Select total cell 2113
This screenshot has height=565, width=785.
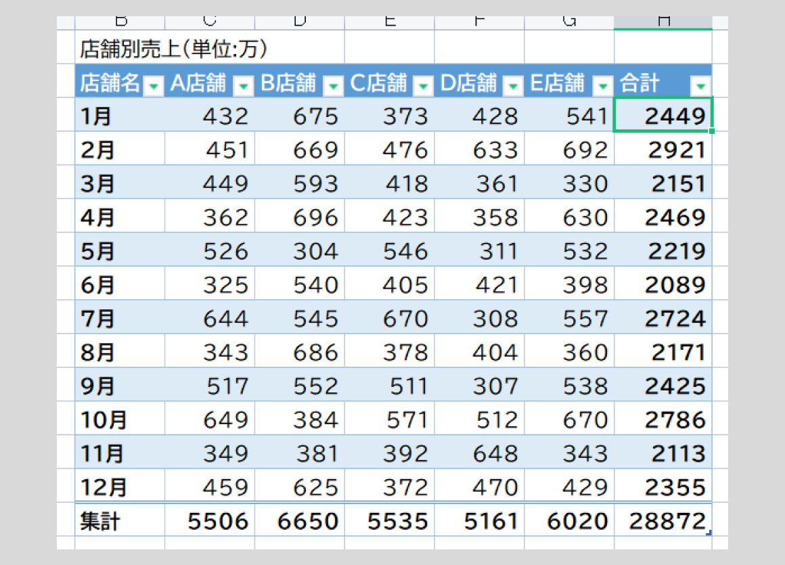pyautogui.click(x=663, y=453)
